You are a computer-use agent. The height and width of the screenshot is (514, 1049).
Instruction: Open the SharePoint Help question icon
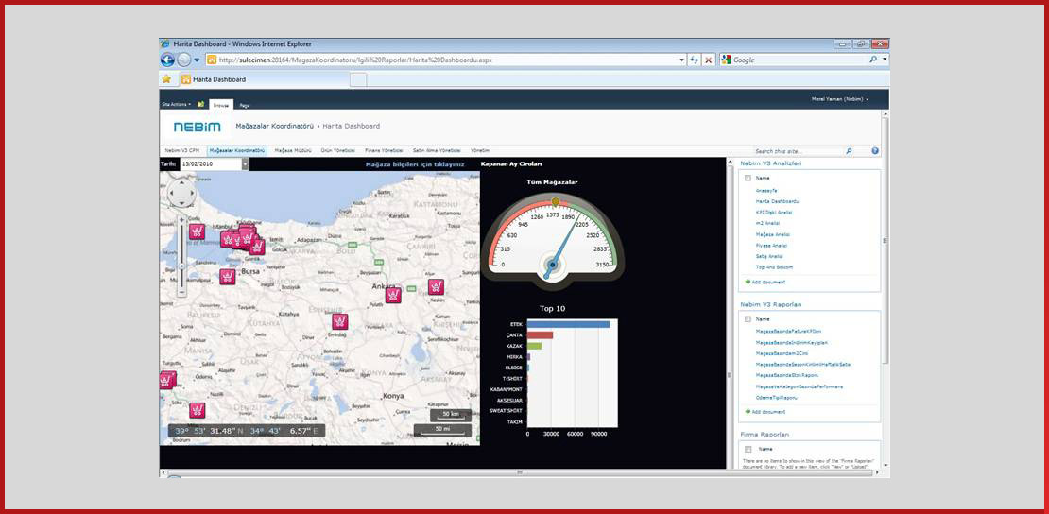[x=876, y=151]
